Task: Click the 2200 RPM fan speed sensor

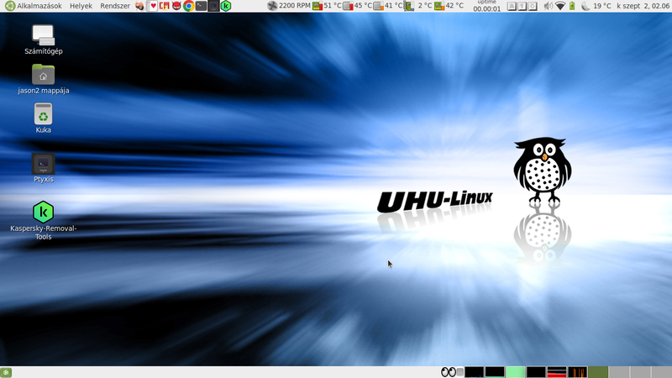Action: point(288,6)
